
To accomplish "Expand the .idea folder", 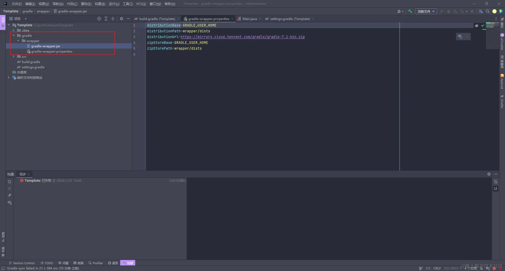I will 14,30.
